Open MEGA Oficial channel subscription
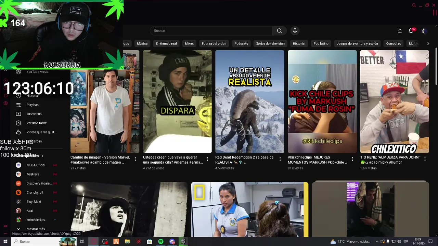The image size is (438, 246). coord(36,165)
